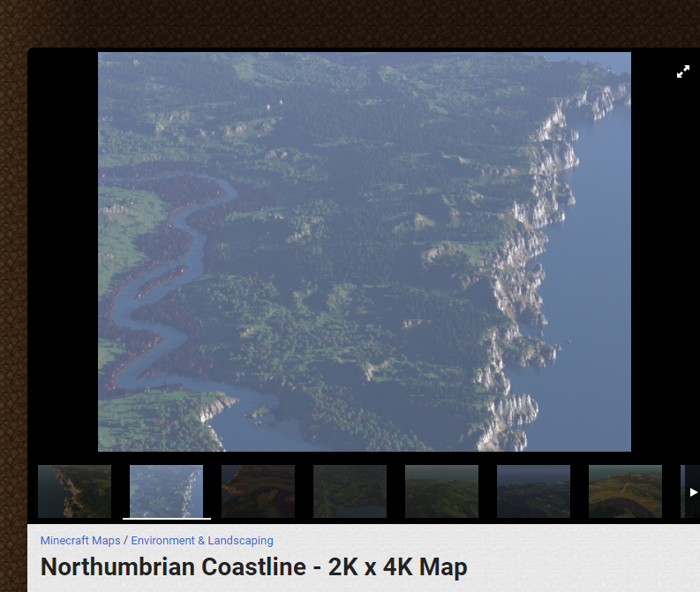This screenshot has width=700, height=592.
Task: Expand the gallery image to fullscreen
Action: (683, 71)
